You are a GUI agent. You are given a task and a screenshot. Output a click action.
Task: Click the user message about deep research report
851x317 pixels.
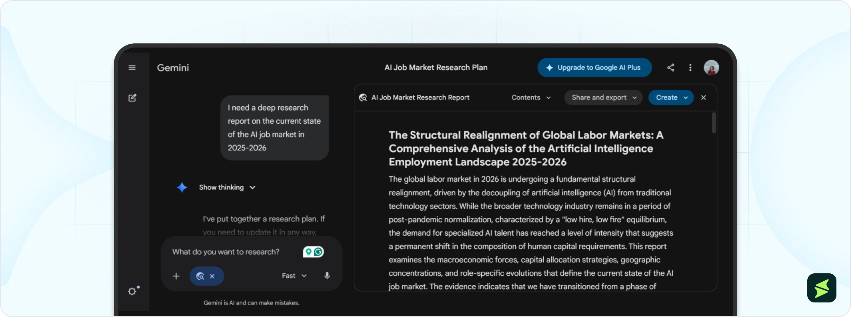coord(274,128)
